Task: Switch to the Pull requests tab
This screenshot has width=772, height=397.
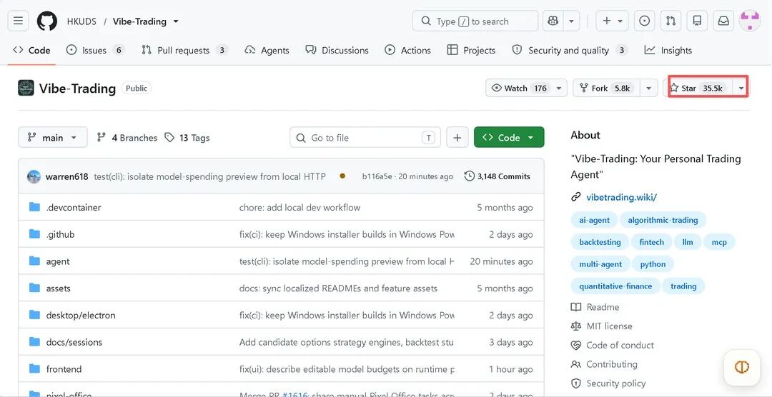Action: point(184,50)
